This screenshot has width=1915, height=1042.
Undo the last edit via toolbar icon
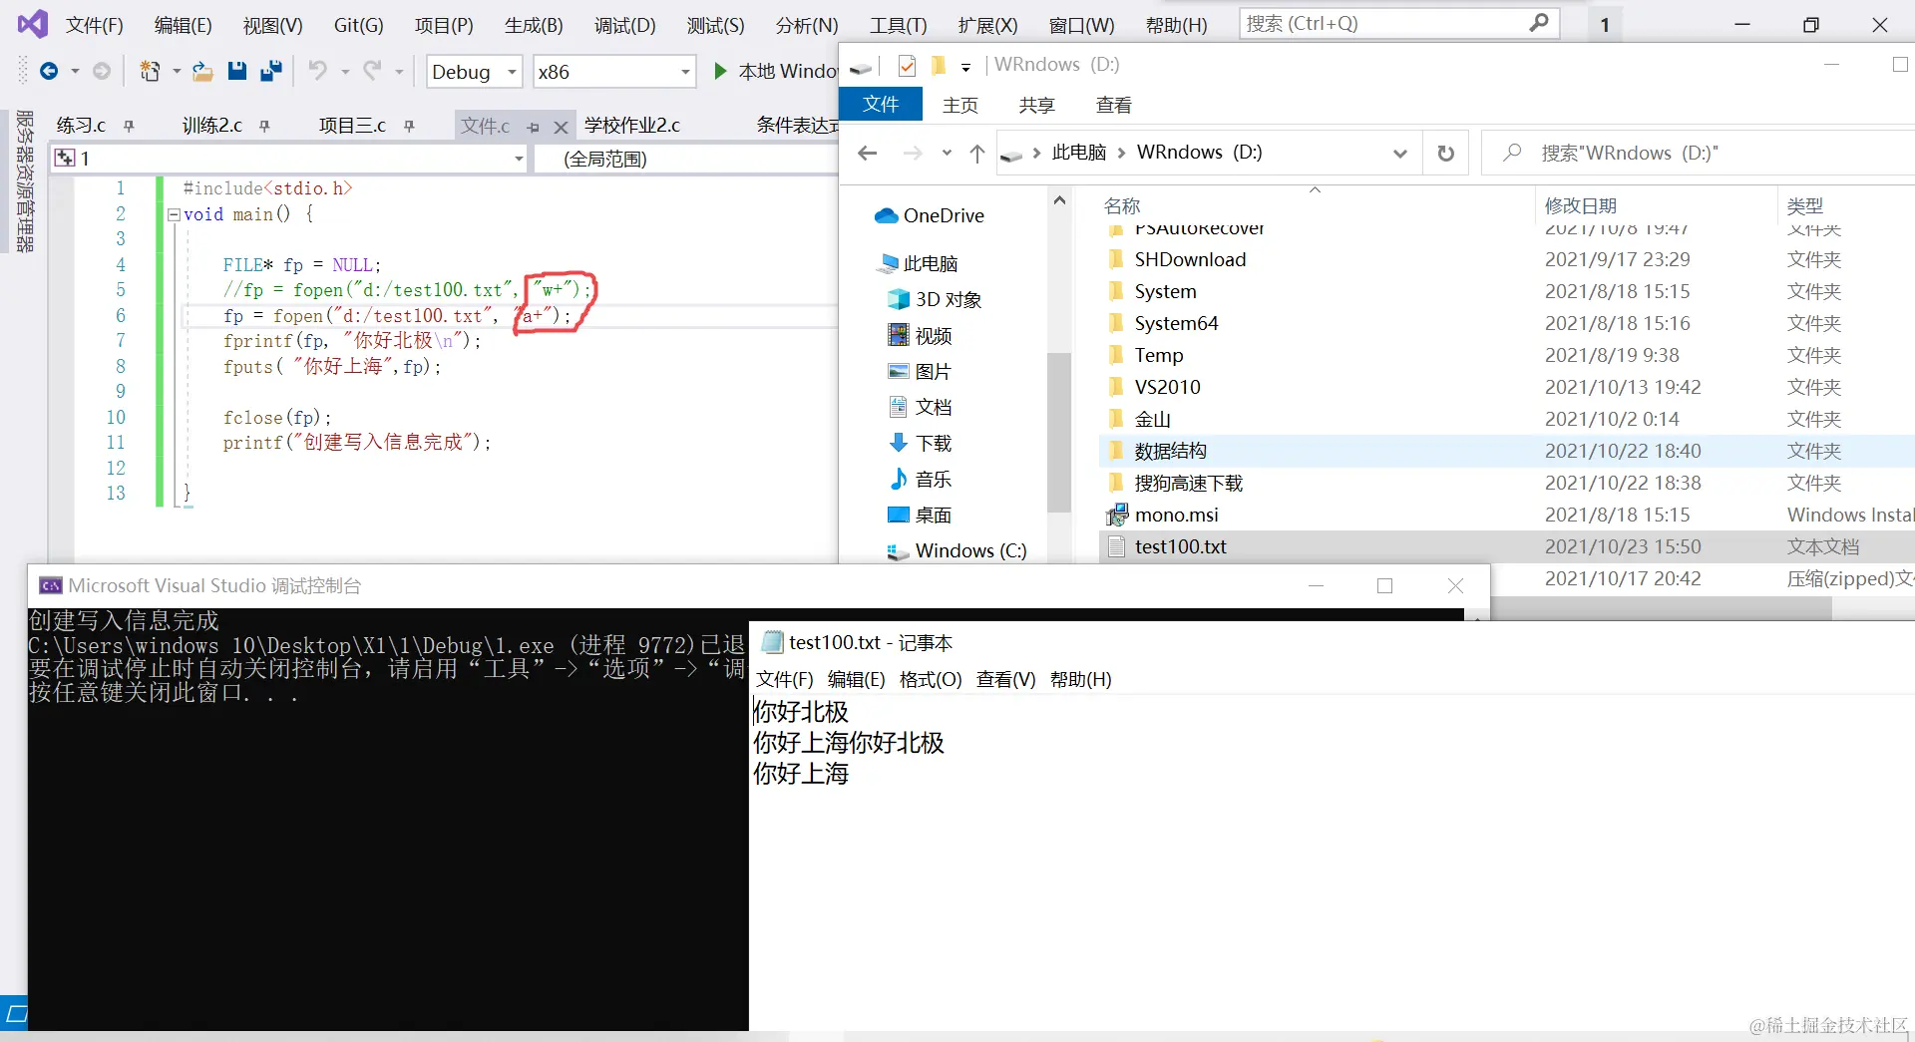pyautogui.click(x=317, y=71)
